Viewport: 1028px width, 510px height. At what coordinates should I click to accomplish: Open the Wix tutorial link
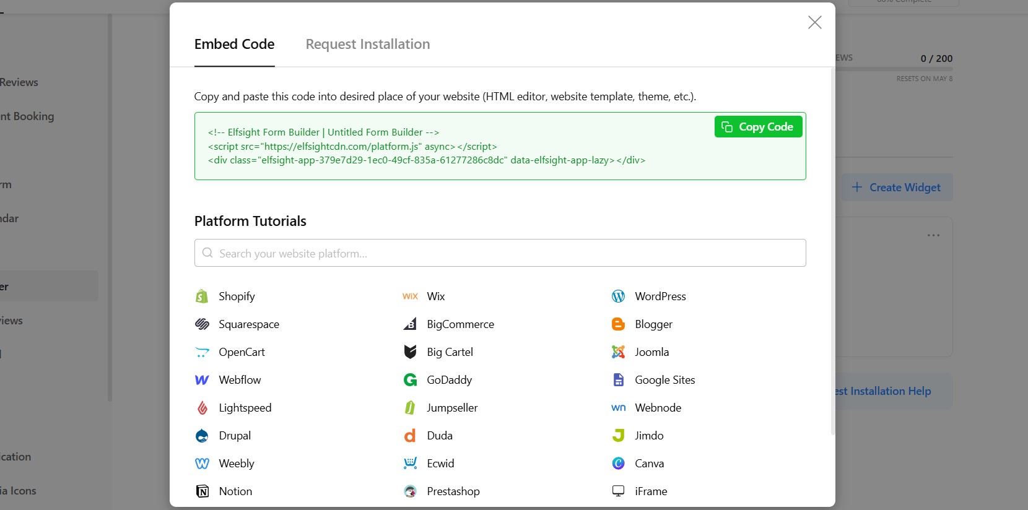pyautogui.click(x=436, y=296)
